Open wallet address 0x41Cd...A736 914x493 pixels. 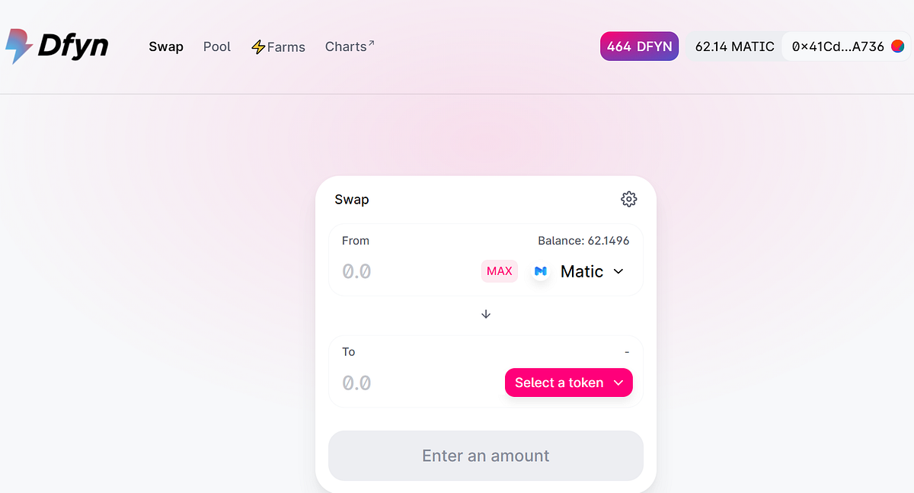[x=837, y=46]
